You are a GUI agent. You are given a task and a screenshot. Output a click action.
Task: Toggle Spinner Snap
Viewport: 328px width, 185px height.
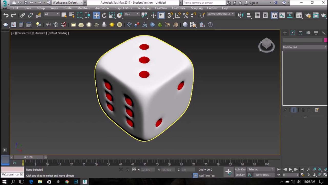pos(193,15)
